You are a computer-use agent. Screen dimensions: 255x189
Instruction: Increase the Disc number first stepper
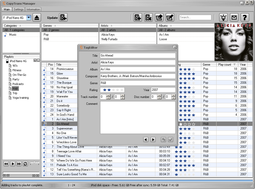click(x=159, y=96)
